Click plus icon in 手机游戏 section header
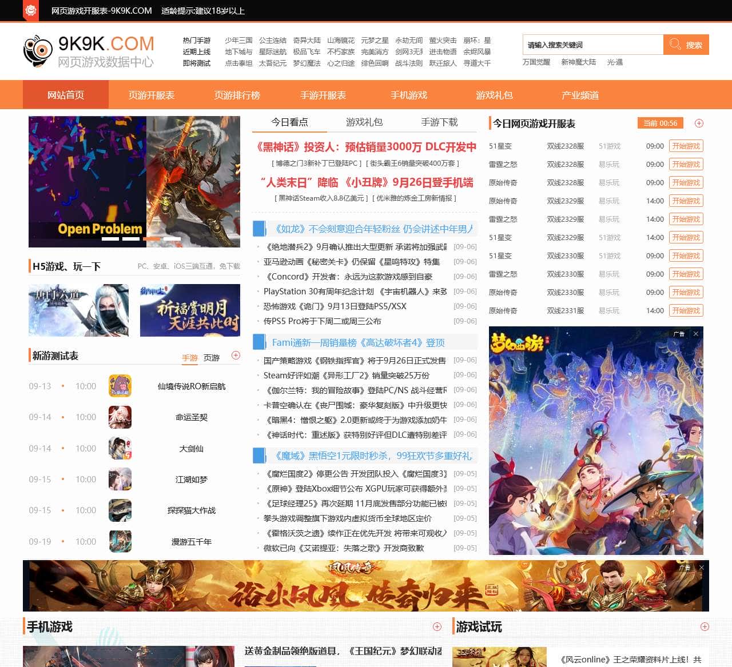Viewport: 732px width, 667px height. coord(437,626)
